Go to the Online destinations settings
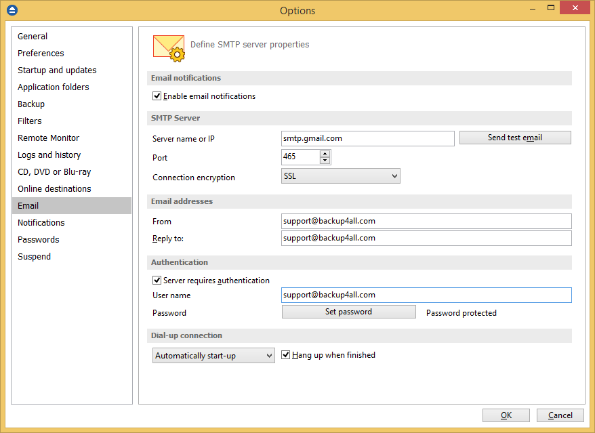Image resolution: width=595 pixels, height=433 pixels. 54,188
